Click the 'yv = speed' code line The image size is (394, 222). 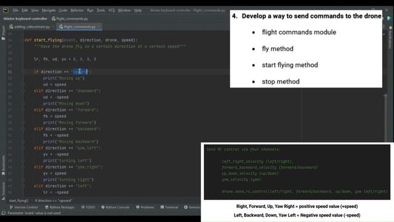(x=55, y=173)
